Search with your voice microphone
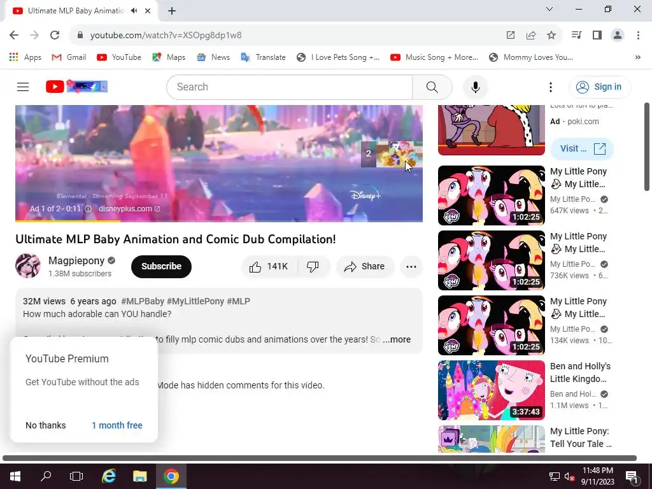 [x=475, y=87]
